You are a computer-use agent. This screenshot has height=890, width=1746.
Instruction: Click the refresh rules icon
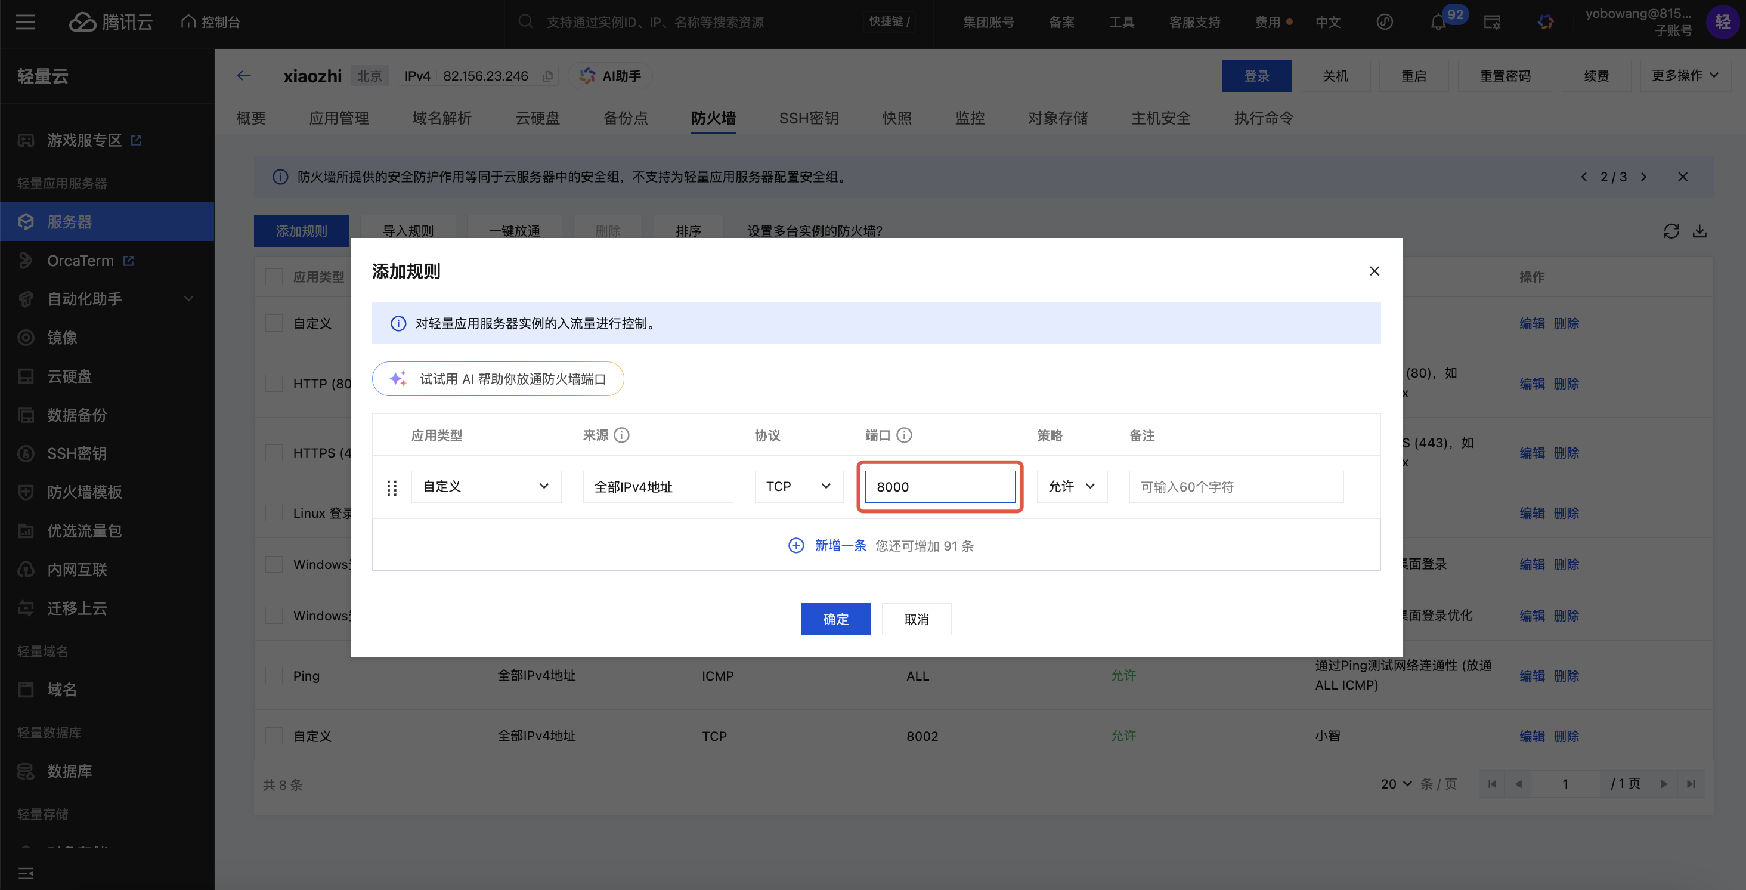[1671, 231]
